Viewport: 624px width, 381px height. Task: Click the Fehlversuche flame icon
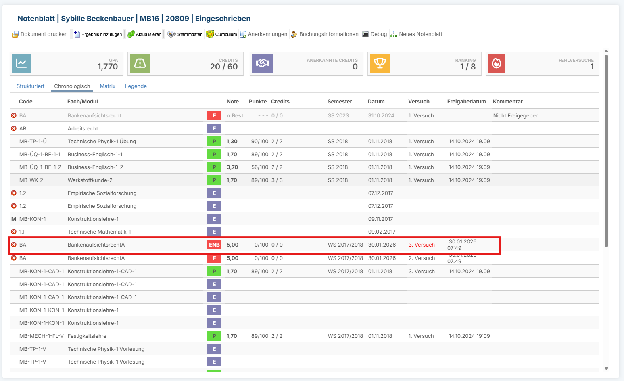497,63
